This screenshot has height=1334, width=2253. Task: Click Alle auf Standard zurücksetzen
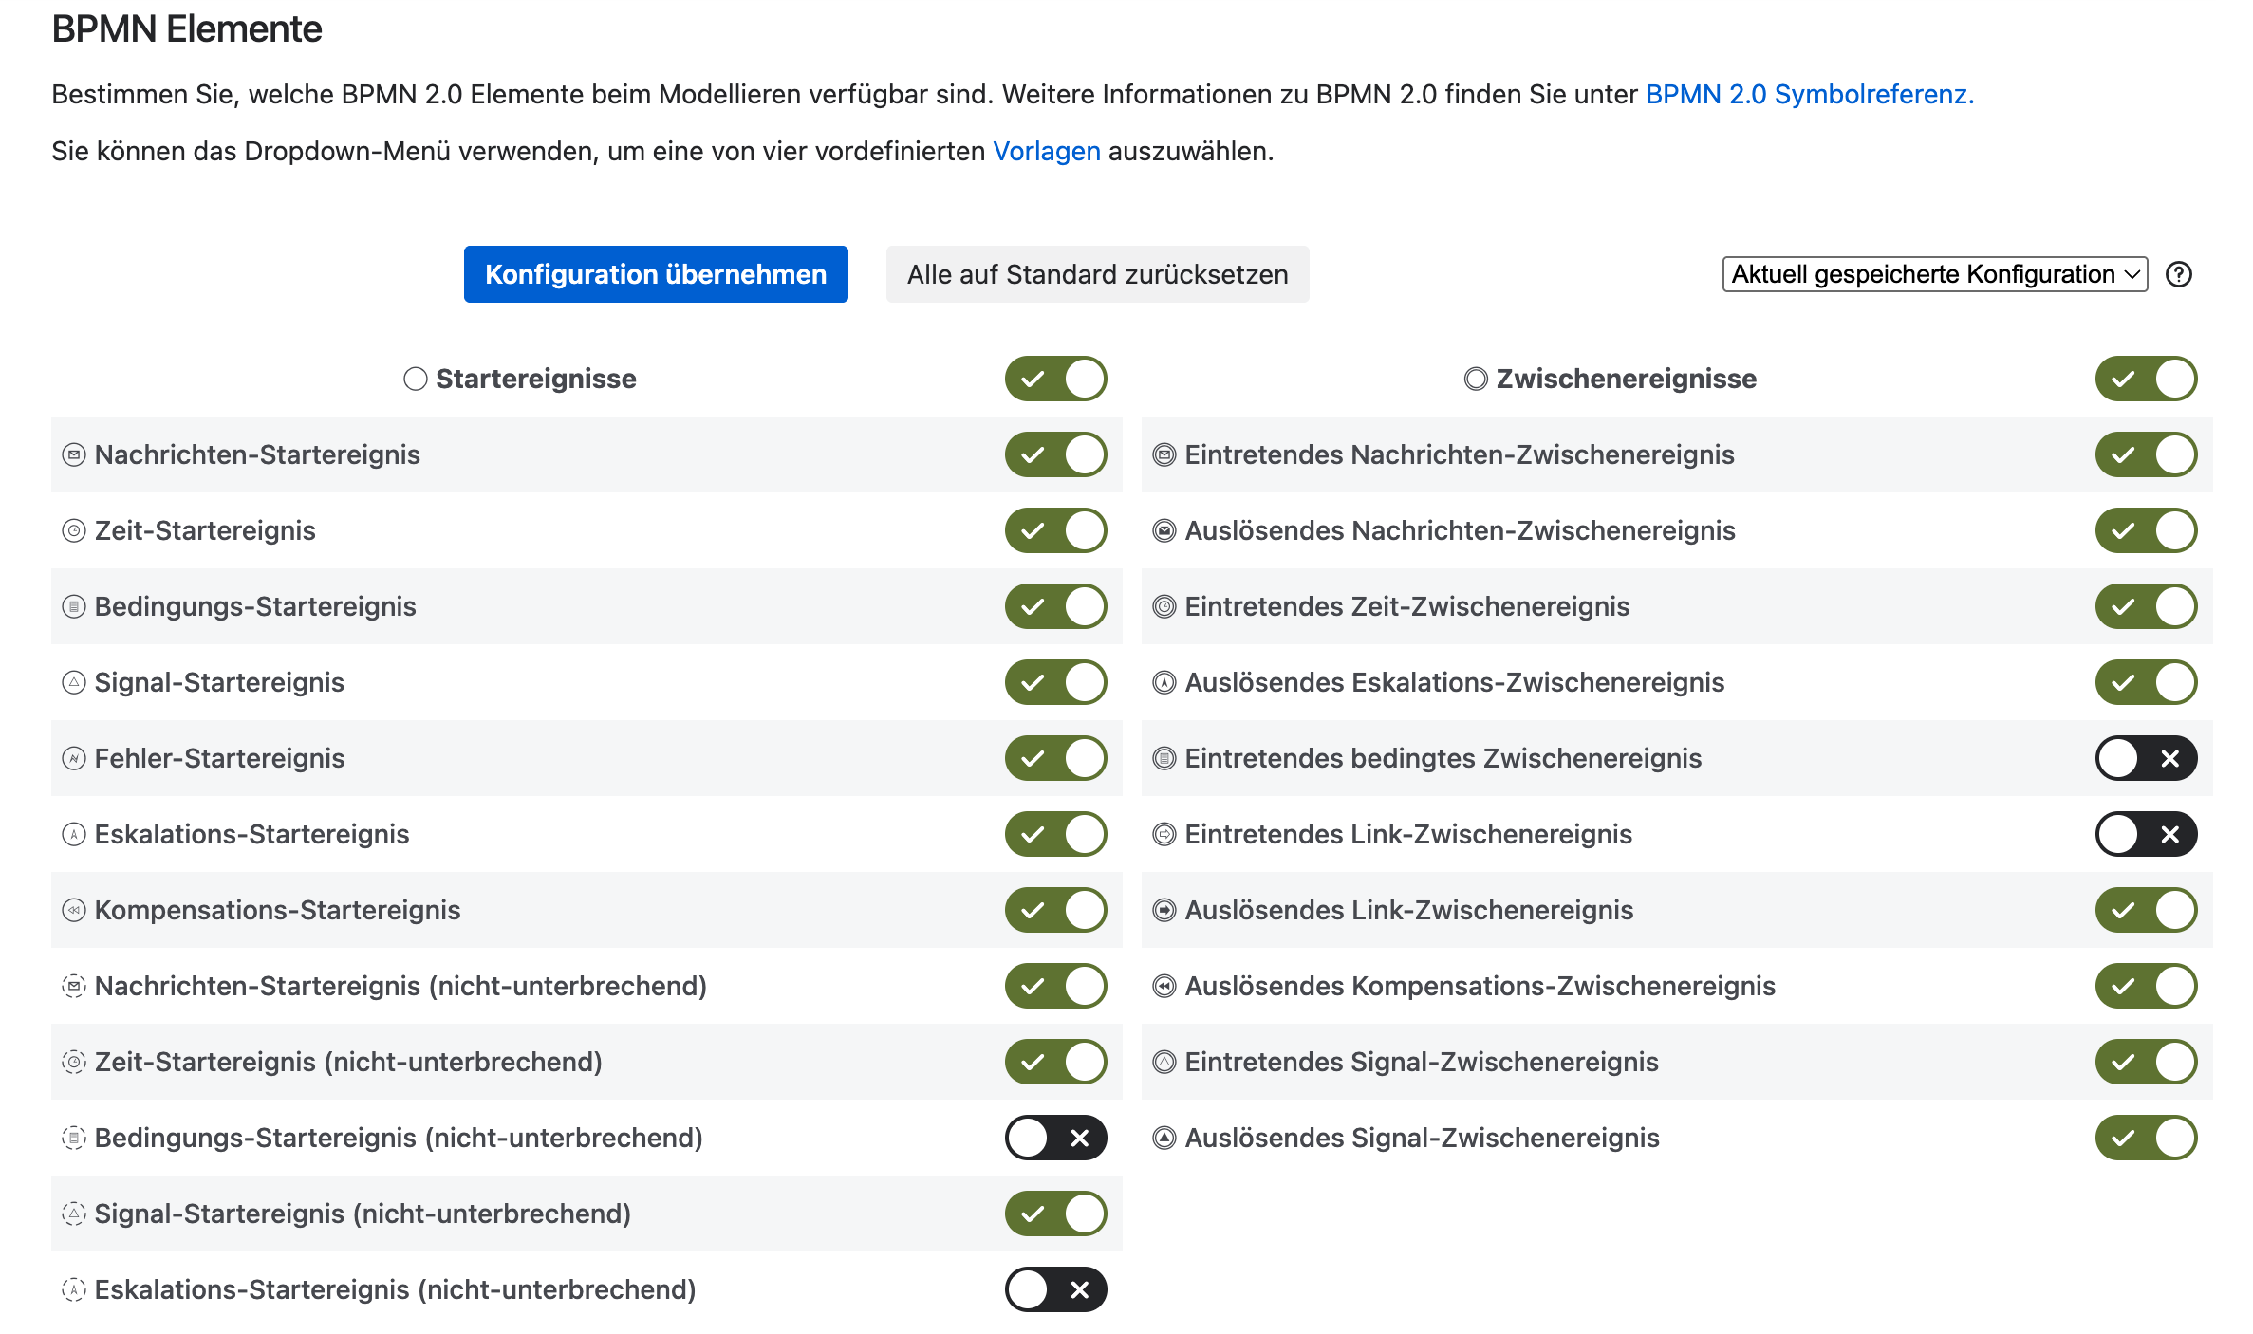pos(1098,274)
